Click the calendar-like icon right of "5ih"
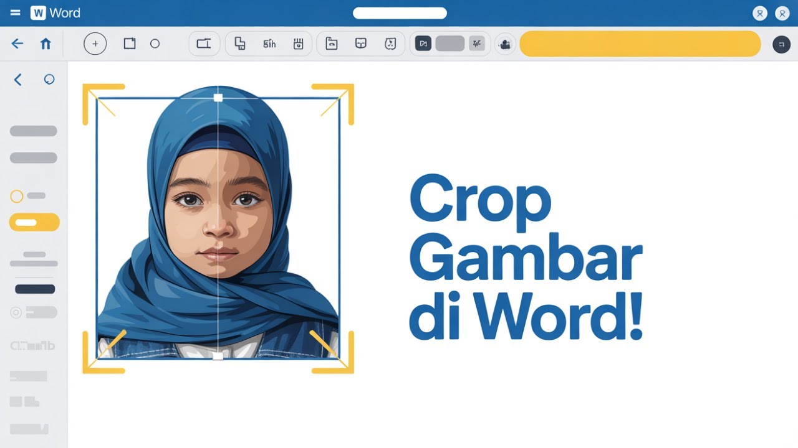The image size is (798, 448). click(298, 44)
